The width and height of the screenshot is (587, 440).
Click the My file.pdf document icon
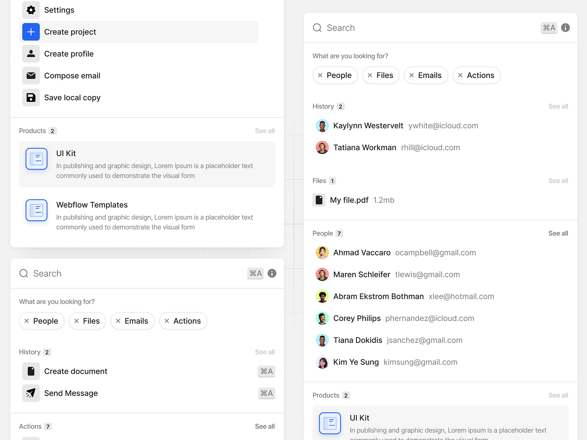[x=319, y=200]
